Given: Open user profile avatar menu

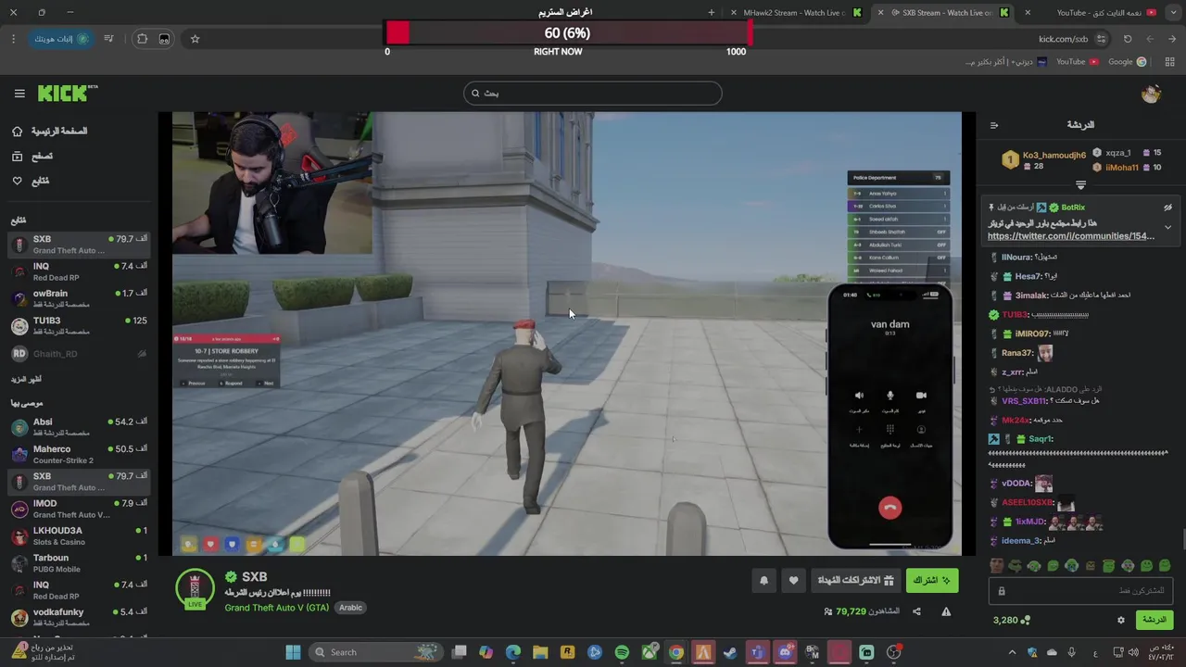Looking at the screenshot, I should pos(1151,94).
